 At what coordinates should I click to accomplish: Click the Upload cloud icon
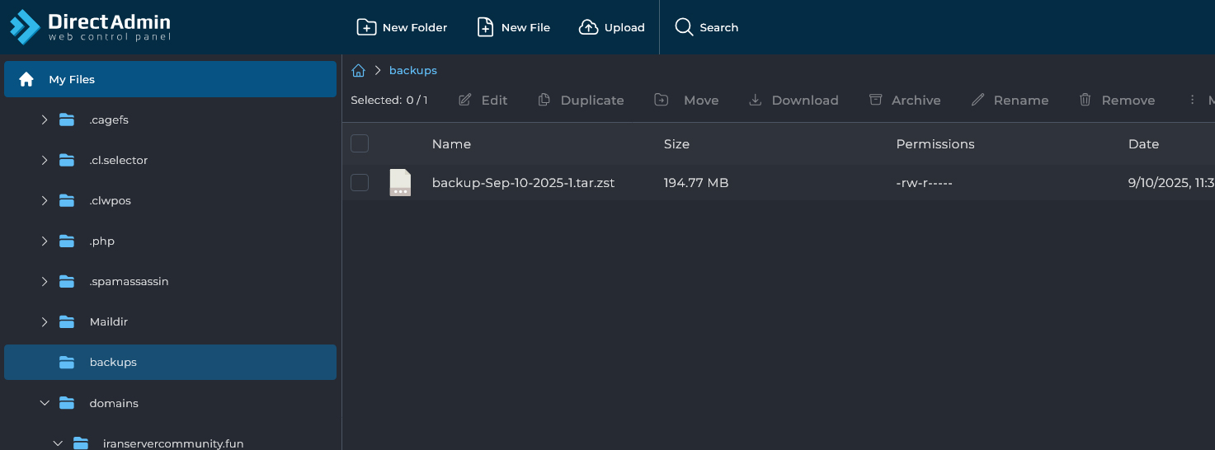coord(588,27)
